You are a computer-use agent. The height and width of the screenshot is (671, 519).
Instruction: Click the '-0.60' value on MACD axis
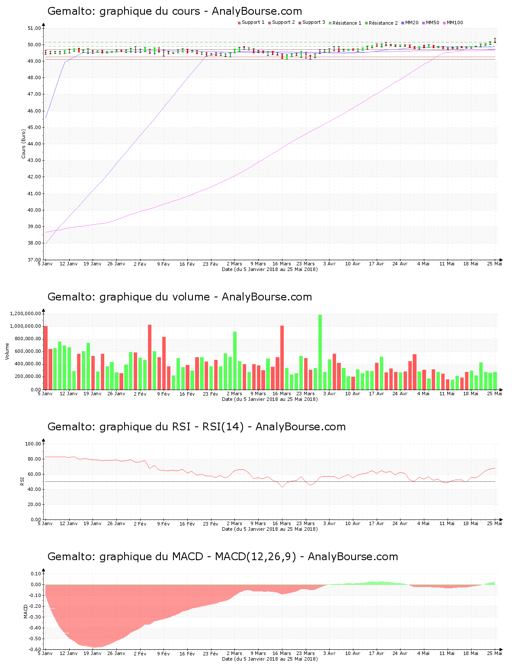click(34, 649)
